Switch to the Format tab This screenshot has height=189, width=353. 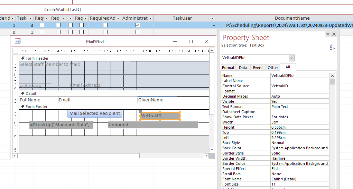click(228, 68)
